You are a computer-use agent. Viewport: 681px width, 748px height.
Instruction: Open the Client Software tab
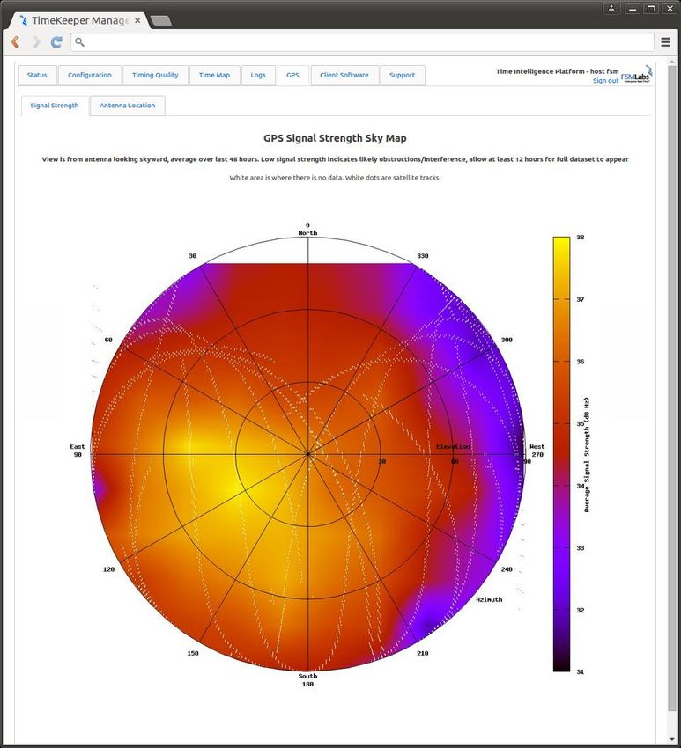tap(344, 76)
